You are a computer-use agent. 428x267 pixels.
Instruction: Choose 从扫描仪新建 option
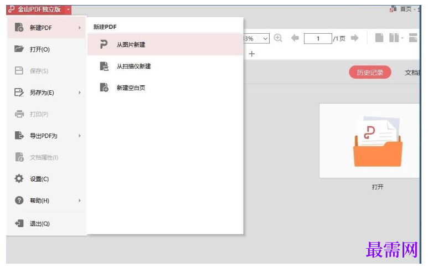165,66
